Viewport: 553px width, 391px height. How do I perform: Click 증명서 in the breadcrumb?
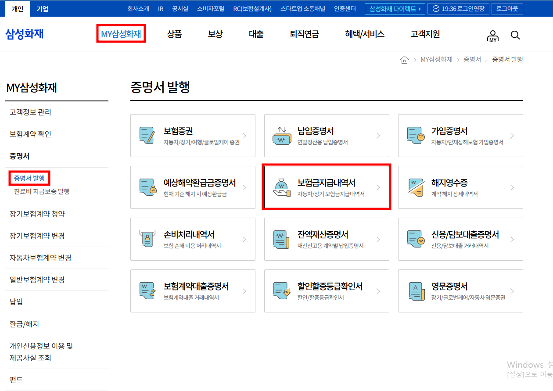472,60
